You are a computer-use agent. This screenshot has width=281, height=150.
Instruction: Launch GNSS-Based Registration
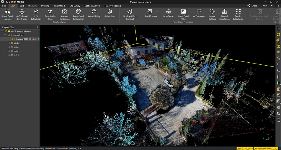tap(22, 12)
